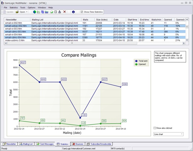Click the 8327 data label on the chart
This screenshot has height=151, width=193.
coord(23,62)
